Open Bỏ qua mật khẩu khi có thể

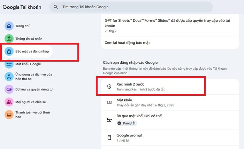[x=153, y=119]
